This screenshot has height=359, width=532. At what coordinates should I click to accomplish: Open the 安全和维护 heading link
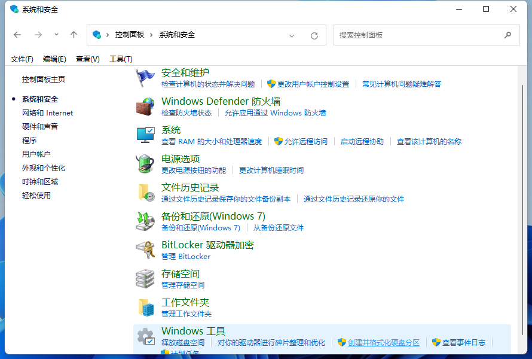click(x=185, y=72)
